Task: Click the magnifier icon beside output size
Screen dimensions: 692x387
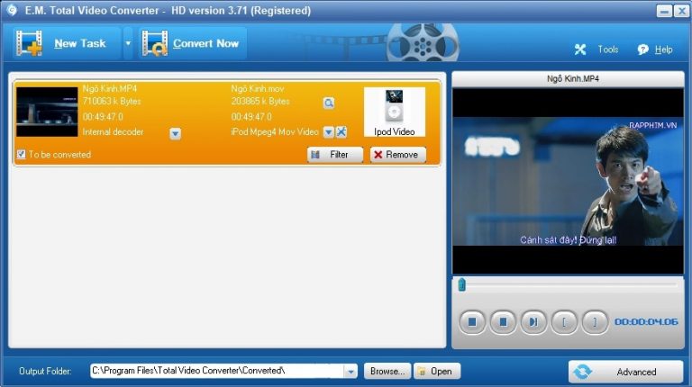Action: point(329,103)
